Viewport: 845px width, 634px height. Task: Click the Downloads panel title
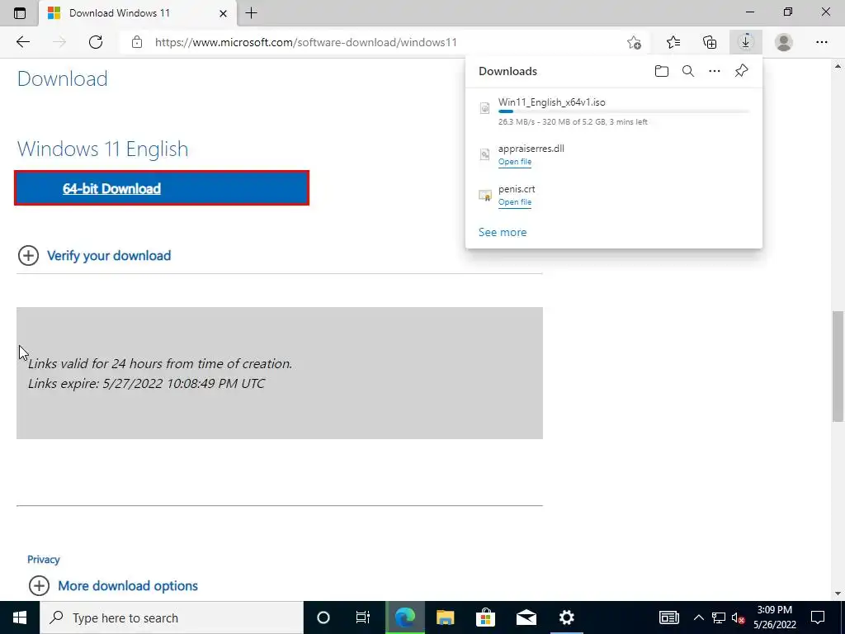[x=507, y=71]
